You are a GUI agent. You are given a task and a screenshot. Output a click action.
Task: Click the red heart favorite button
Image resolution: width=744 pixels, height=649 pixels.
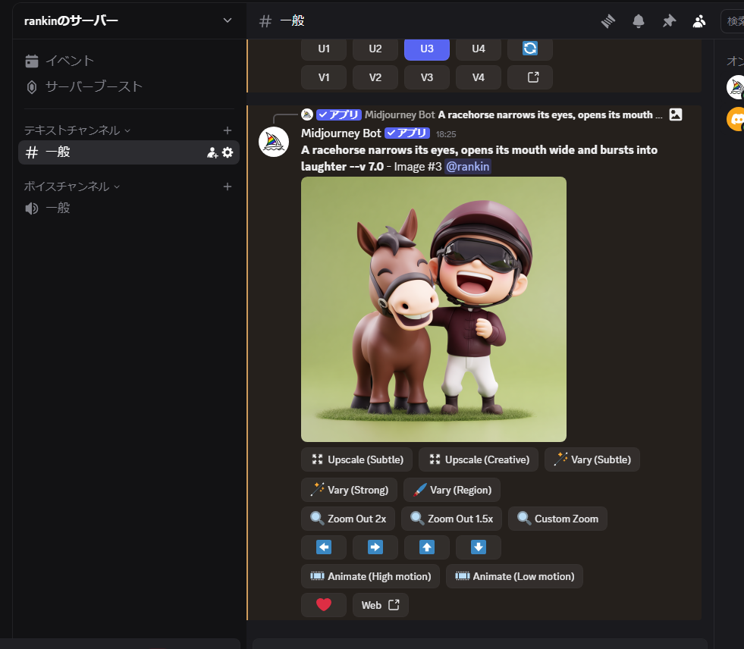tap(324, 605)
